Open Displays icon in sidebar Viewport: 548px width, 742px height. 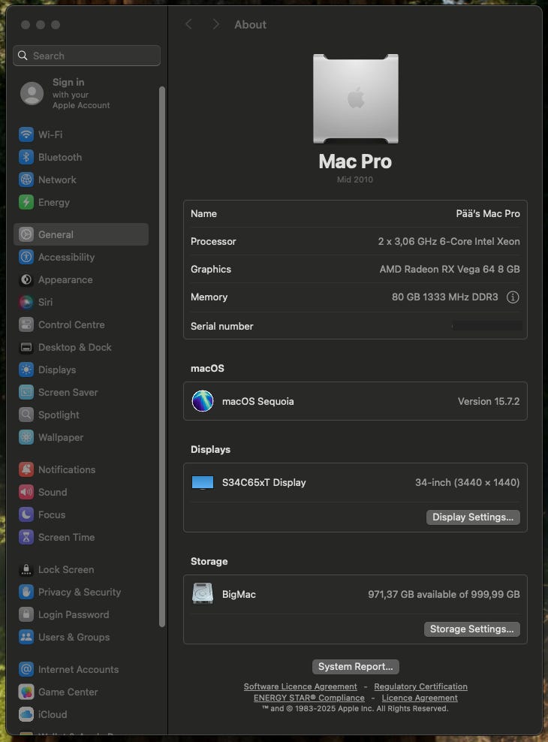[26, 369]
